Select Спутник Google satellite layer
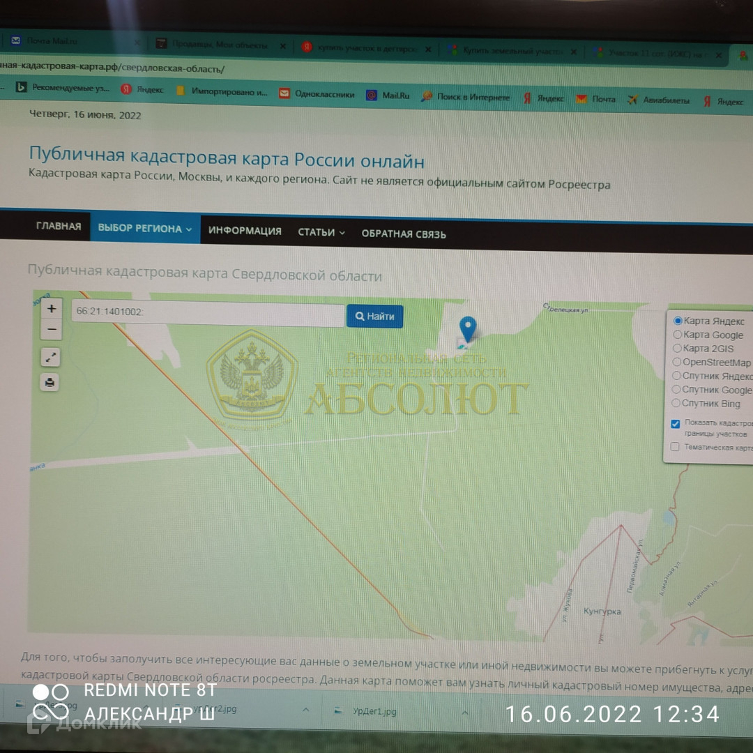This screenshot has width=753, height=753. tap(676, 389)
